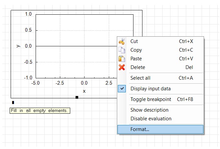Select Disable evaluation option
Screen dimensions: 220x149
pyautogui.click(x=151, y=119)
